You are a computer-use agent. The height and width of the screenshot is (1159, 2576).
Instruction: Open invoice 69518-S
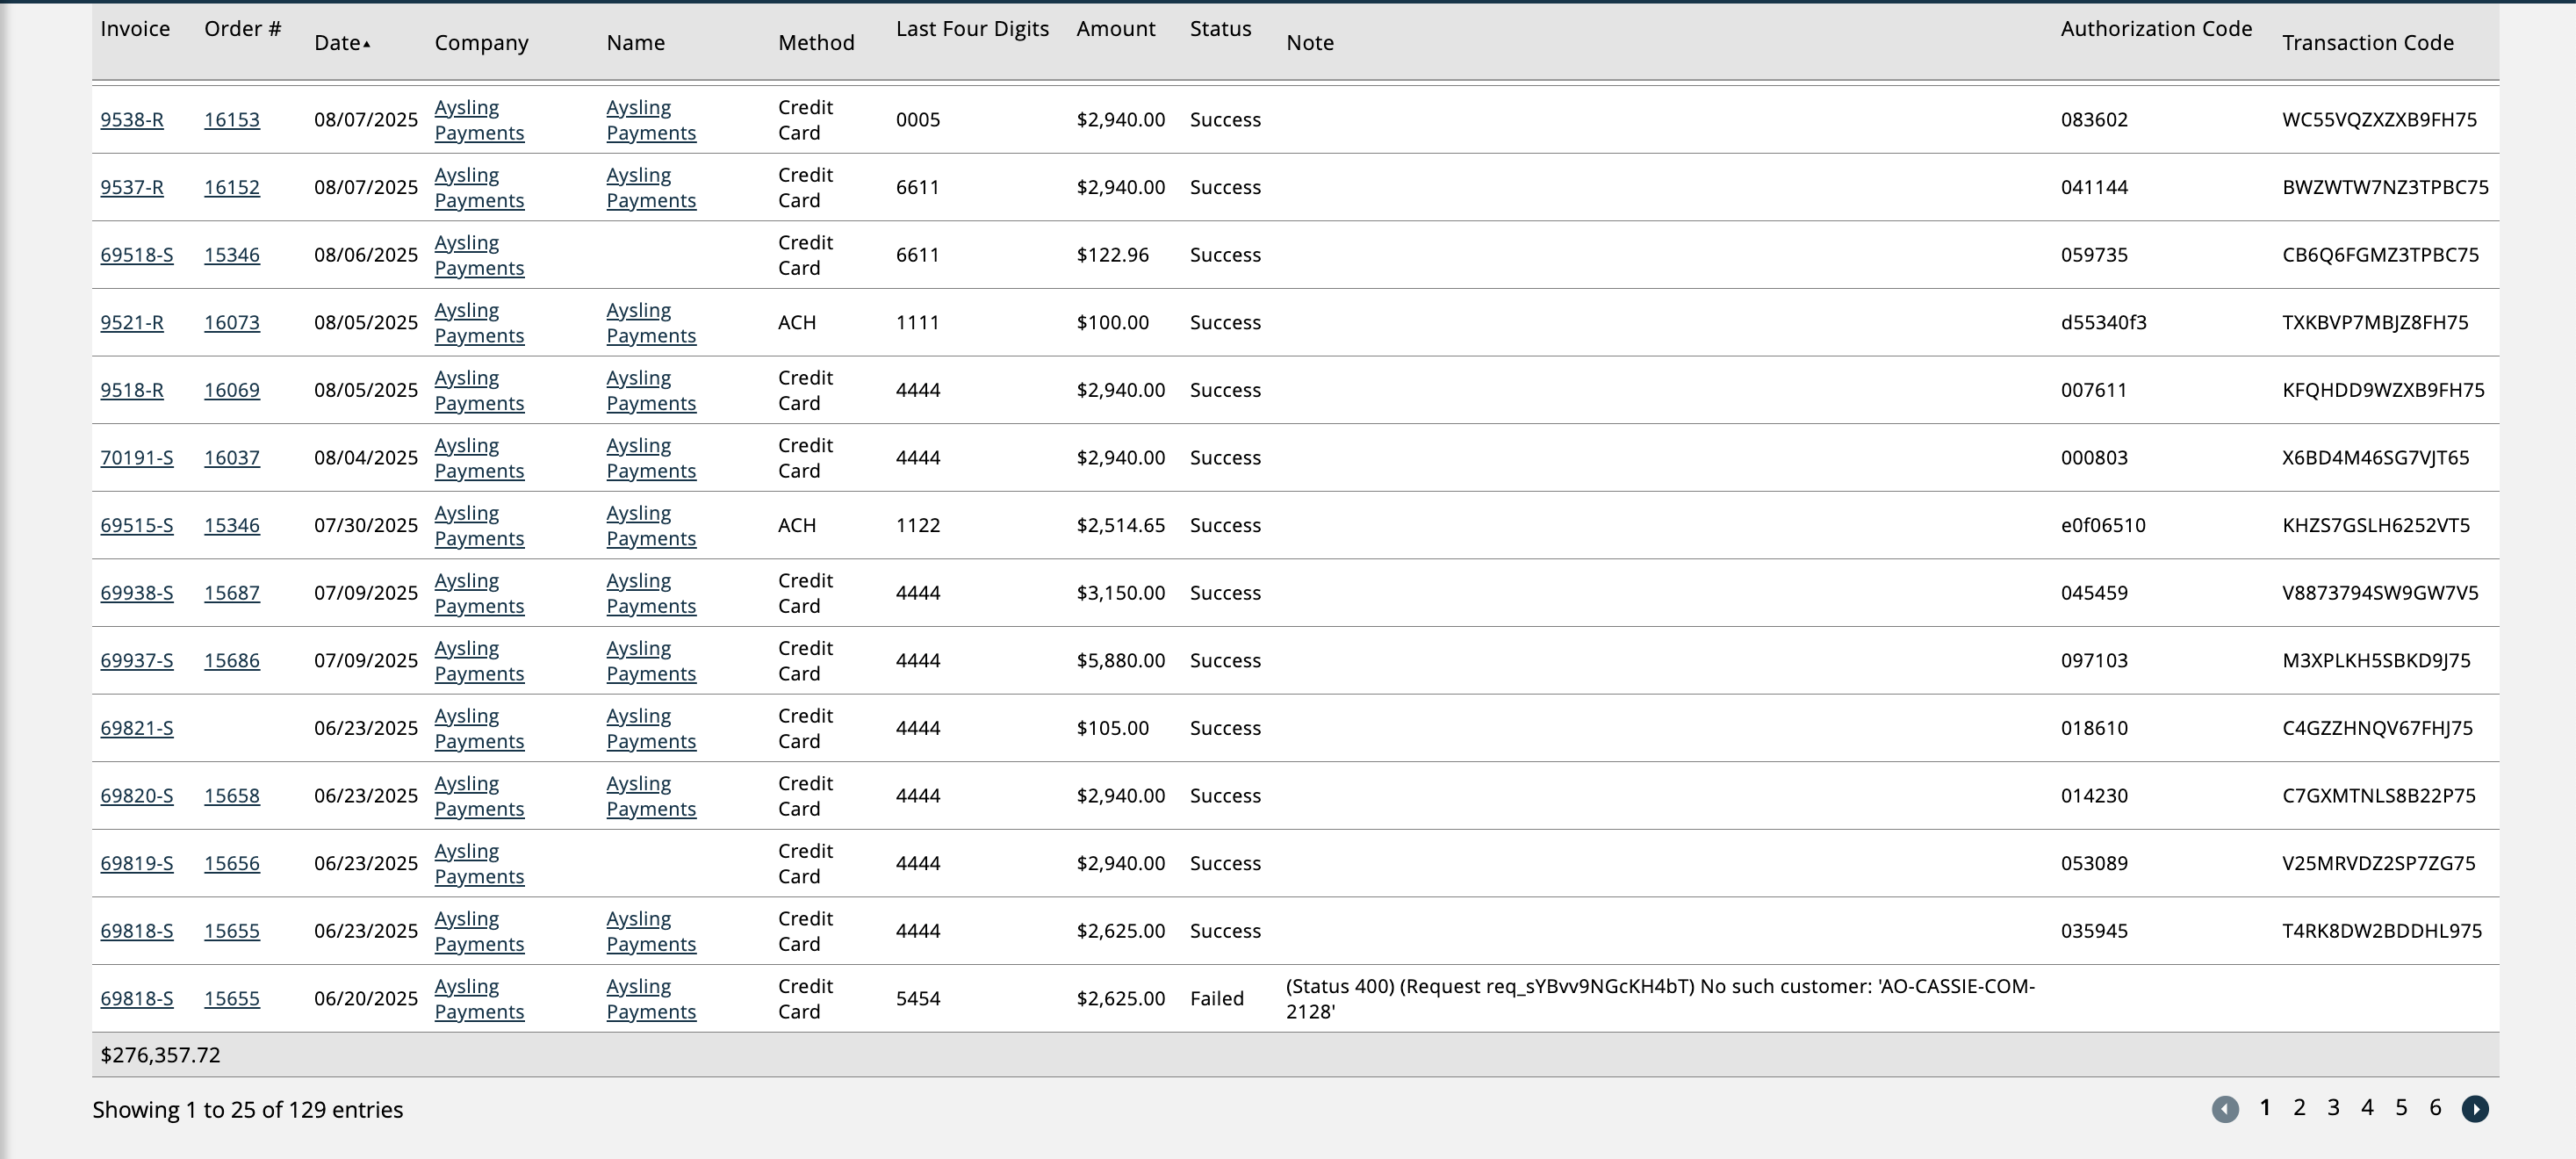click(136, 255)
